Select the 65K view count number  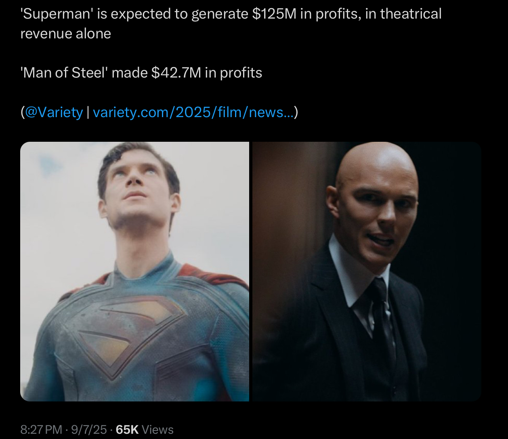pos(127,429)
